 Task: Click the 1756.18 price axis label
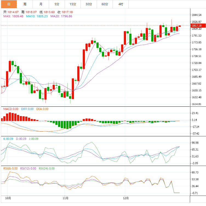coord(196,49)
